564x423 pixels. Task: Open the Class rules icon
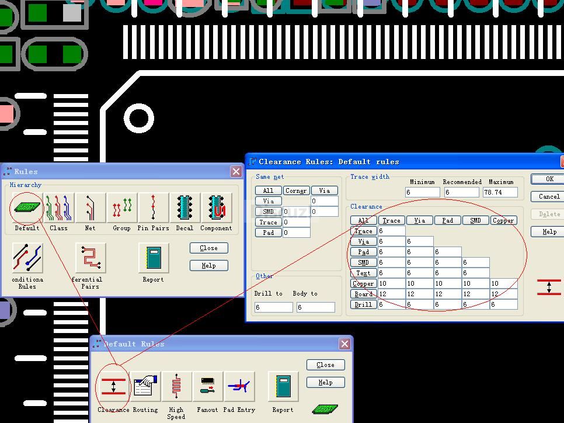tap(58, 208)
